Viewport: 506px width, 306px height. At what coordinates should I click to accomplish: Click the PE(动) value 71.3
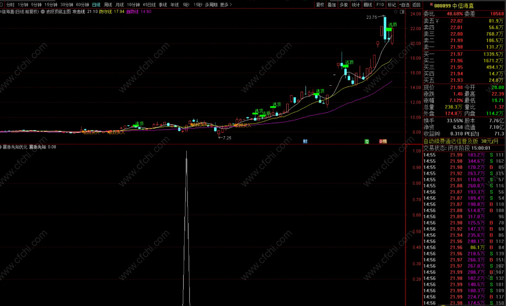pyautogui.click(x=499, y=134)
